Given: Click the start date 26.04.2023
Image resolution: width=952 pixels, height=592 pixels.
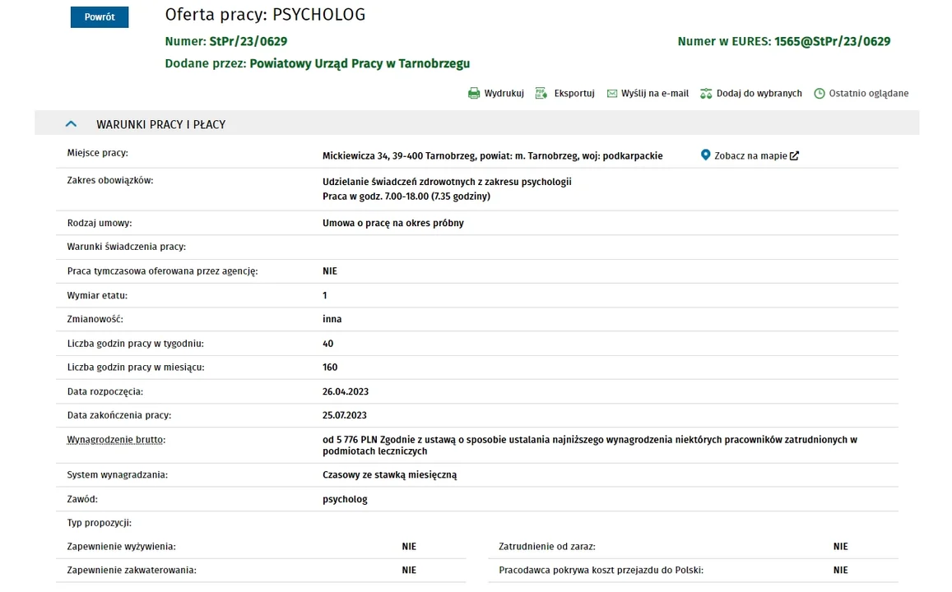Looking at the screenshot, I should [x=346, y=392].
